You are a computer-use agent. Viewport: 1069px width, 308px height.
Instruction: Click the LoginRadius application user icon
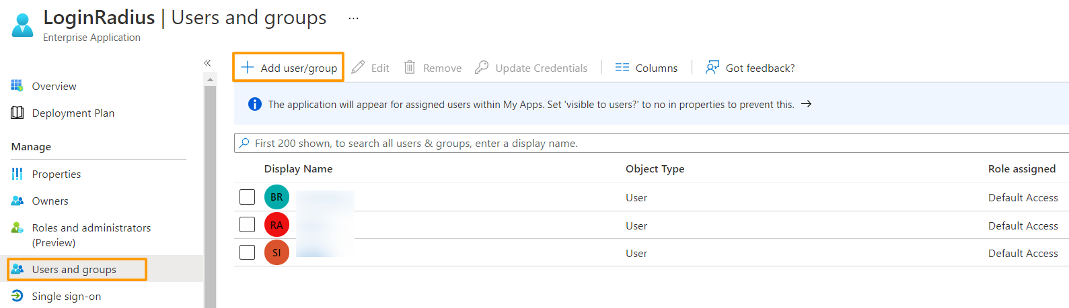click(x=22, y=25)
